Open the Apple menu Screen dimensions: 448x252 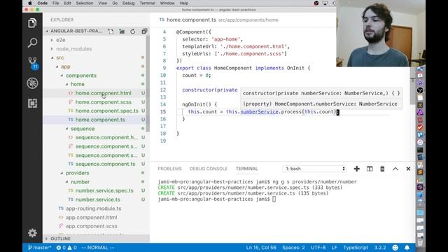coord(29,3)
